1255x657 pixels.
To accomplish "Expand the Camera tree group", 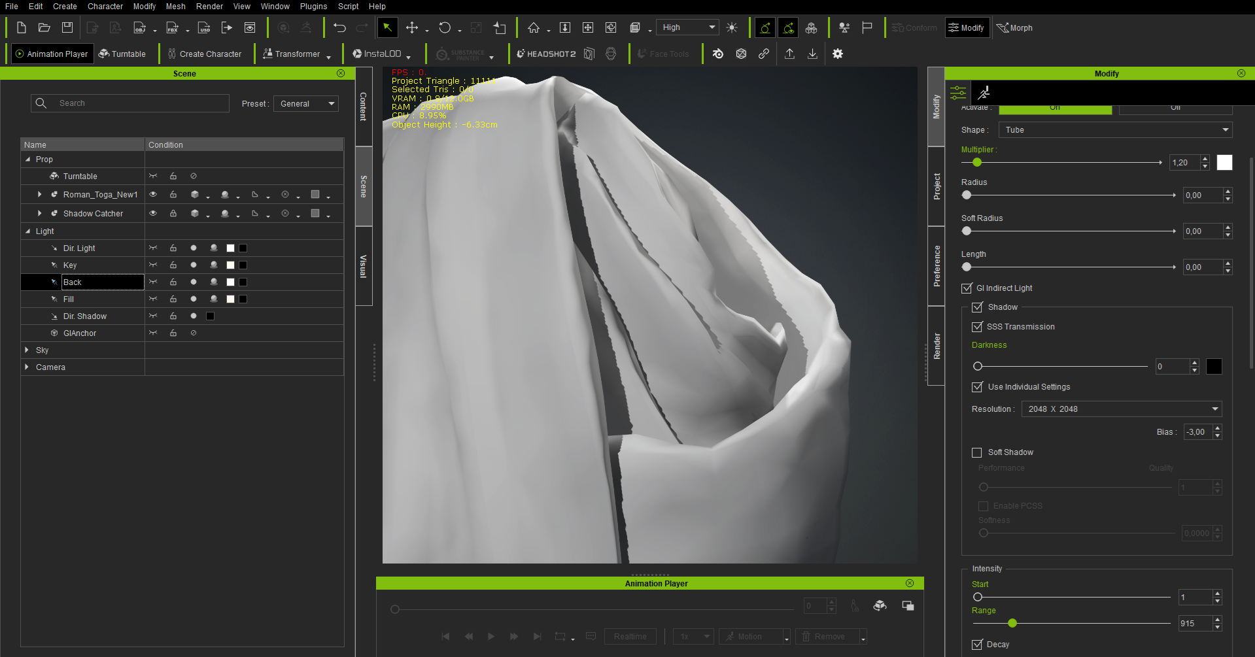I will point(27,367).
